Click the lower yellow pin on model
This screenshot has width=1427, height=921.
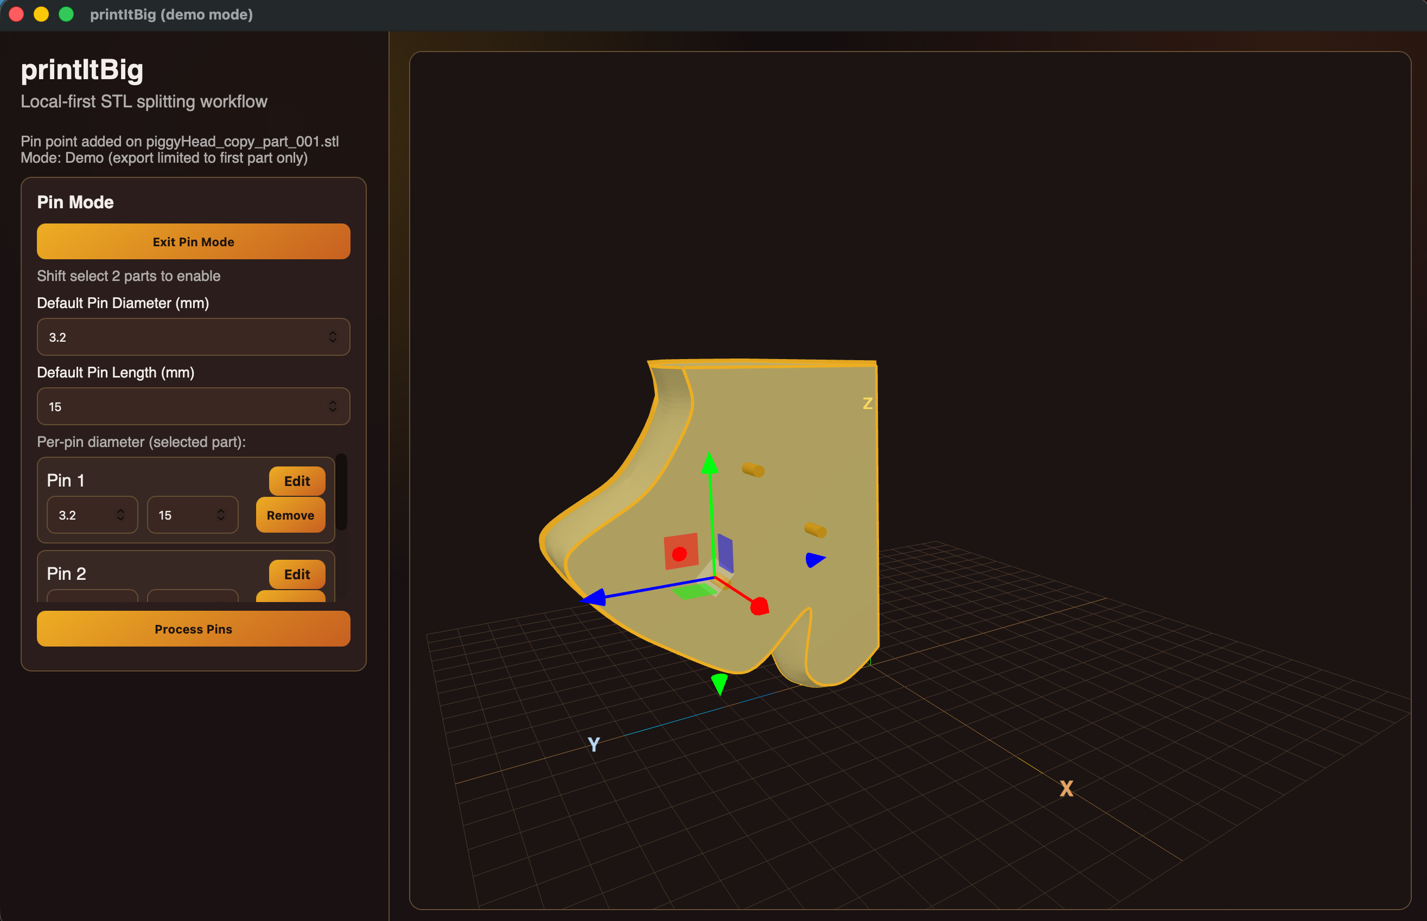click(815, 529)
